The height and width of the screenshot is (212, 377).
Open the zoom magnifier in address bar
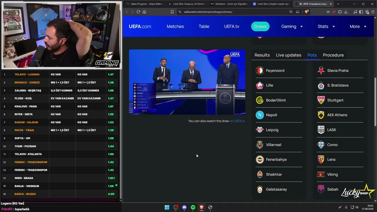point(291,12)
